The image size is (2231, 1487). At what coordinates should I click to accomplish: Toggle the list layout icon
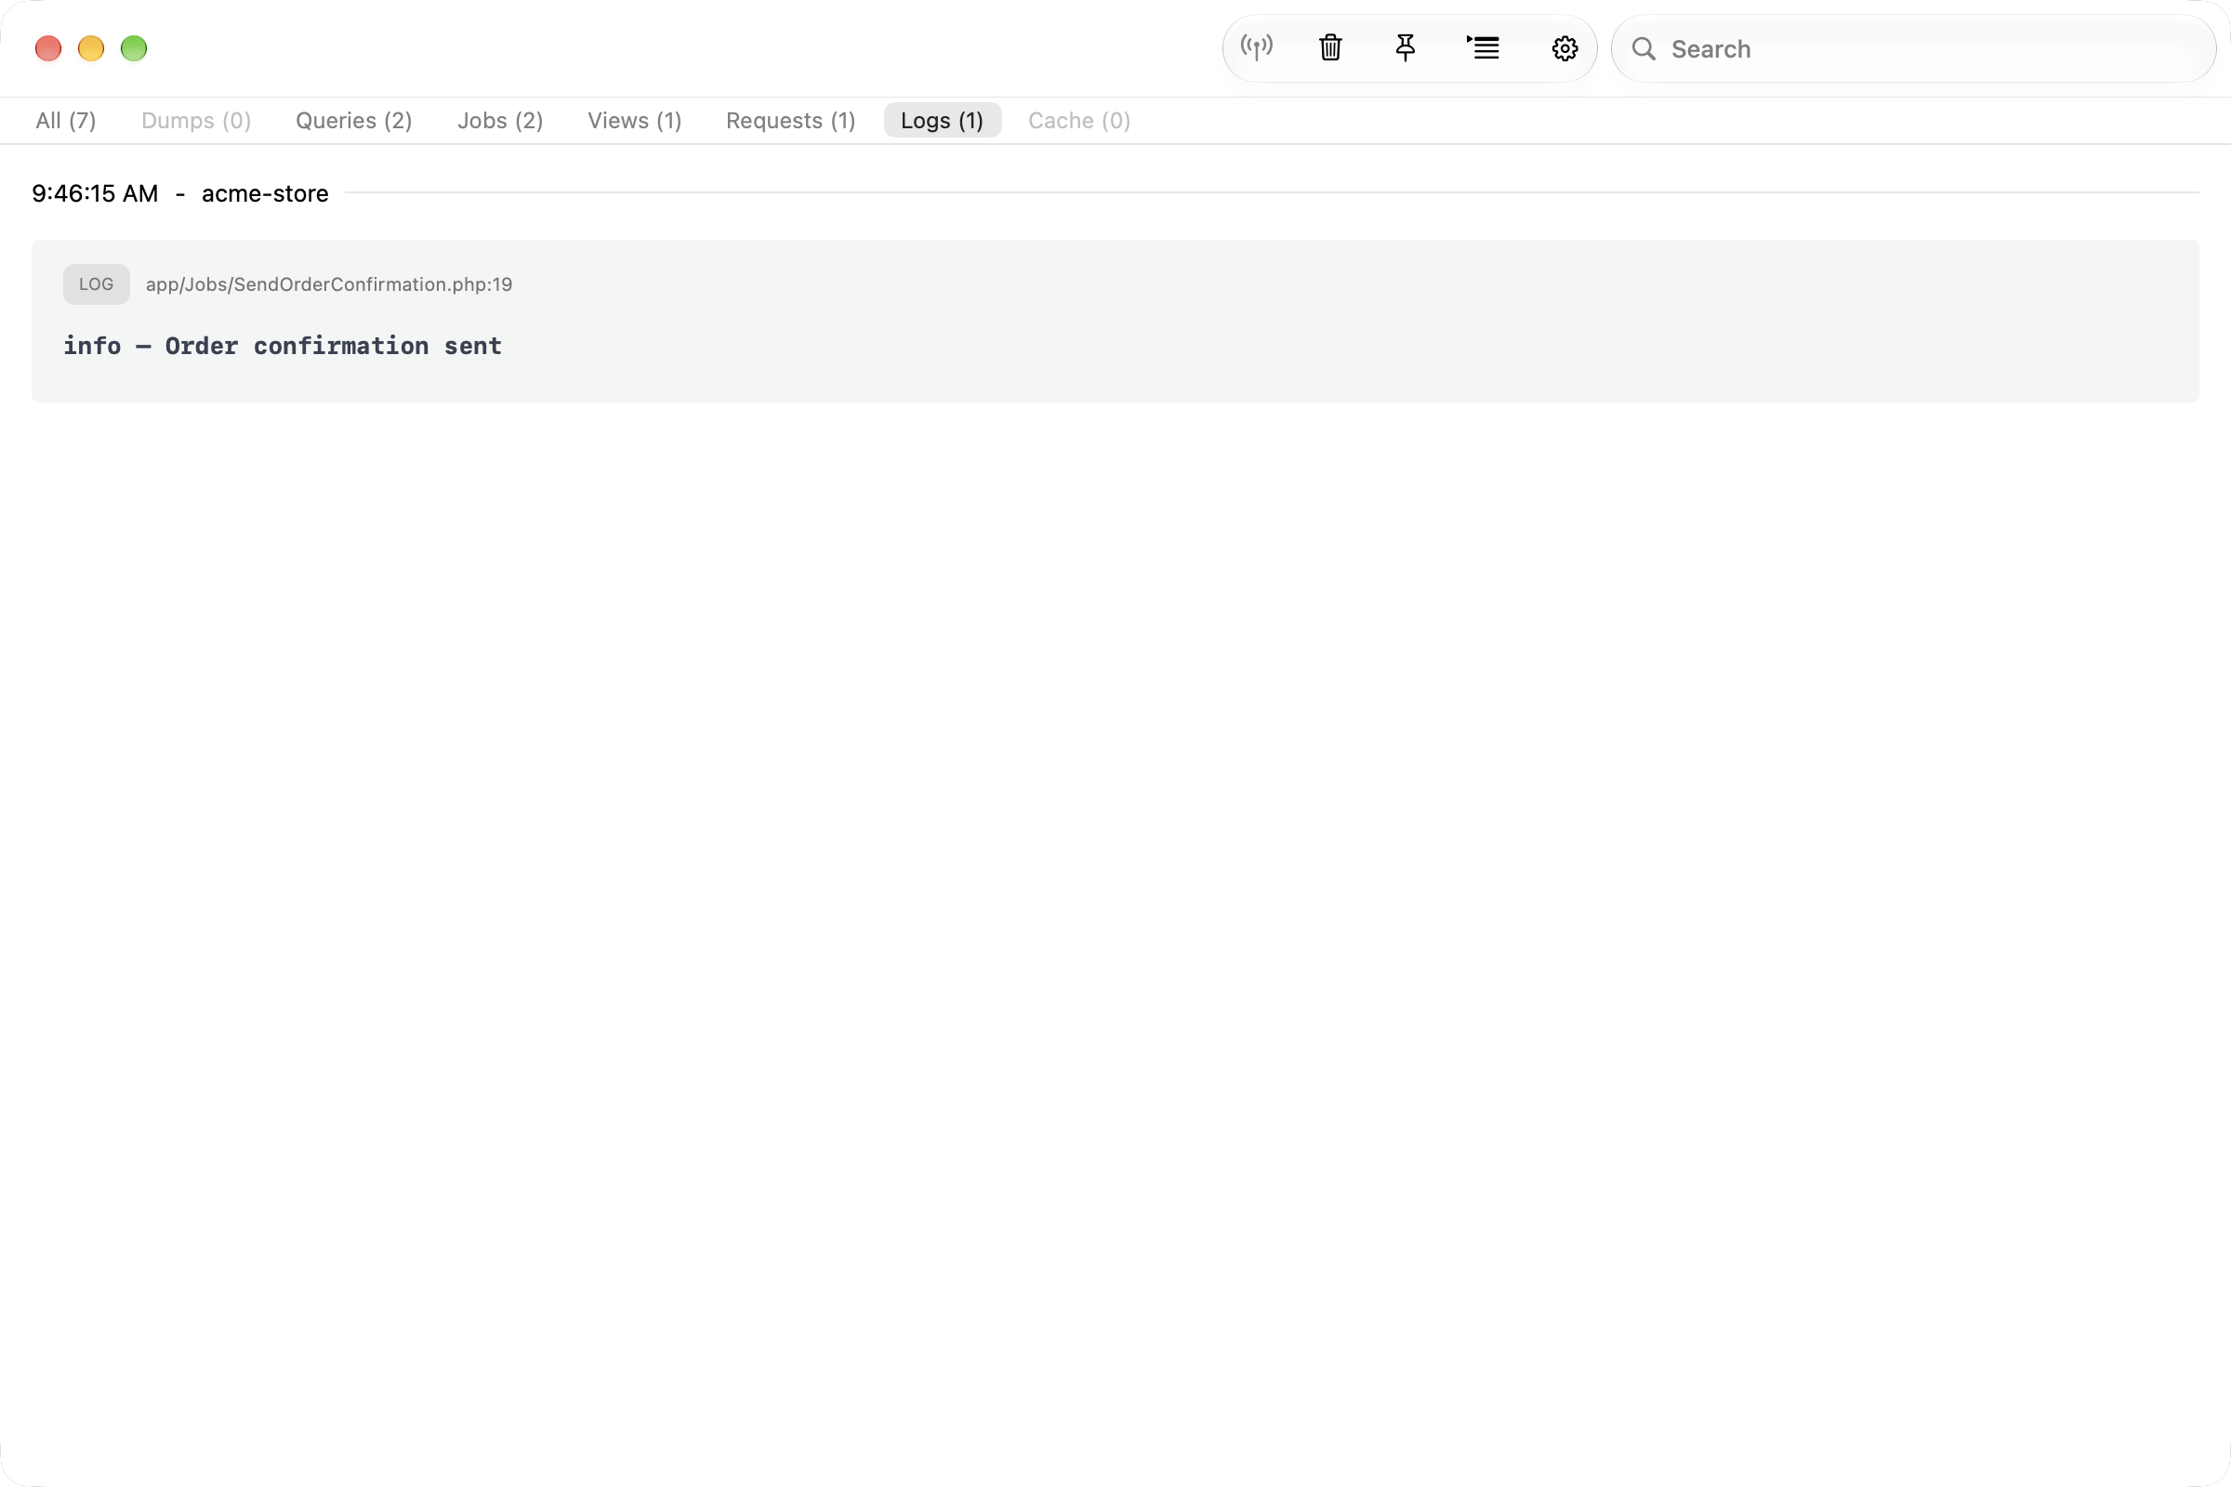[x=1484, y=47]
